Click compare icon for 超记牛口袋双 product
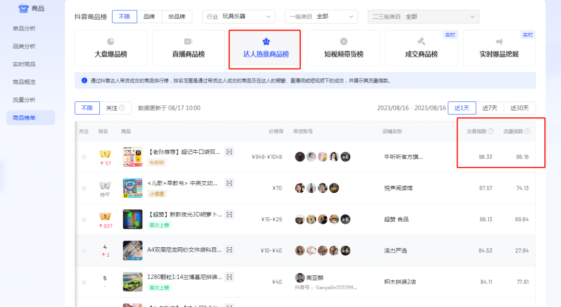The height and width of the screenshot is (307, 561). click(x=230, y=152)
